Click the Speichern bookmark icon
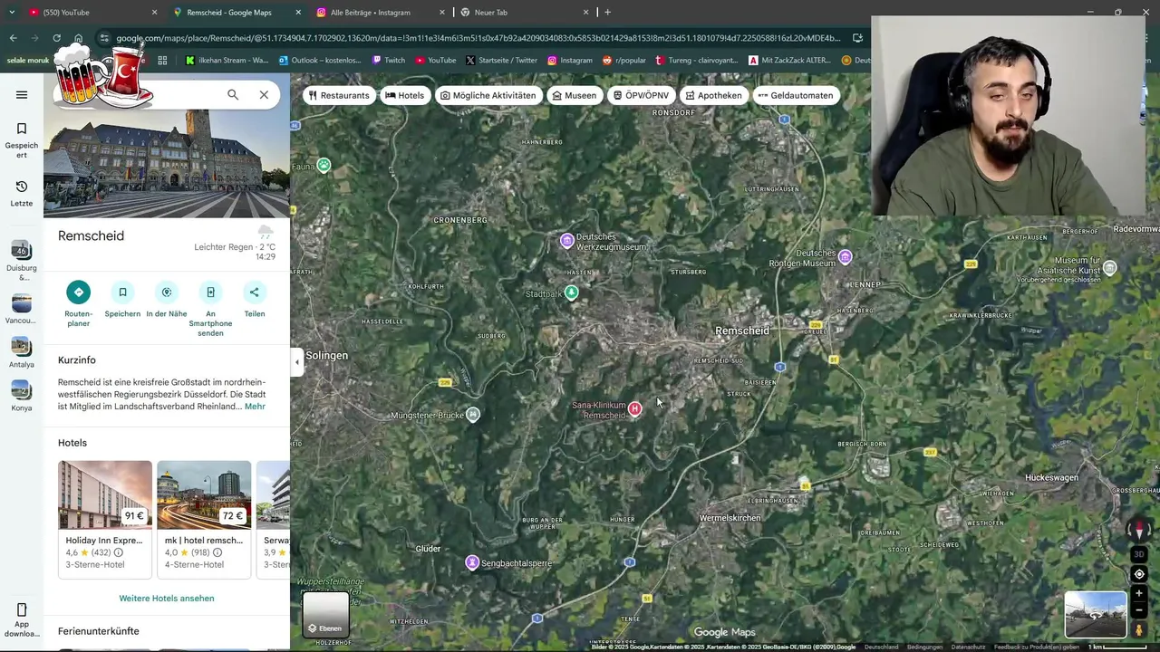 (x=122, y=292)
